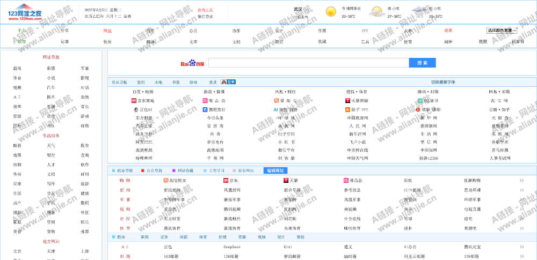Open 彩票 in the left sidebar
Screen dimensions: 537x260
pos(51,69)
